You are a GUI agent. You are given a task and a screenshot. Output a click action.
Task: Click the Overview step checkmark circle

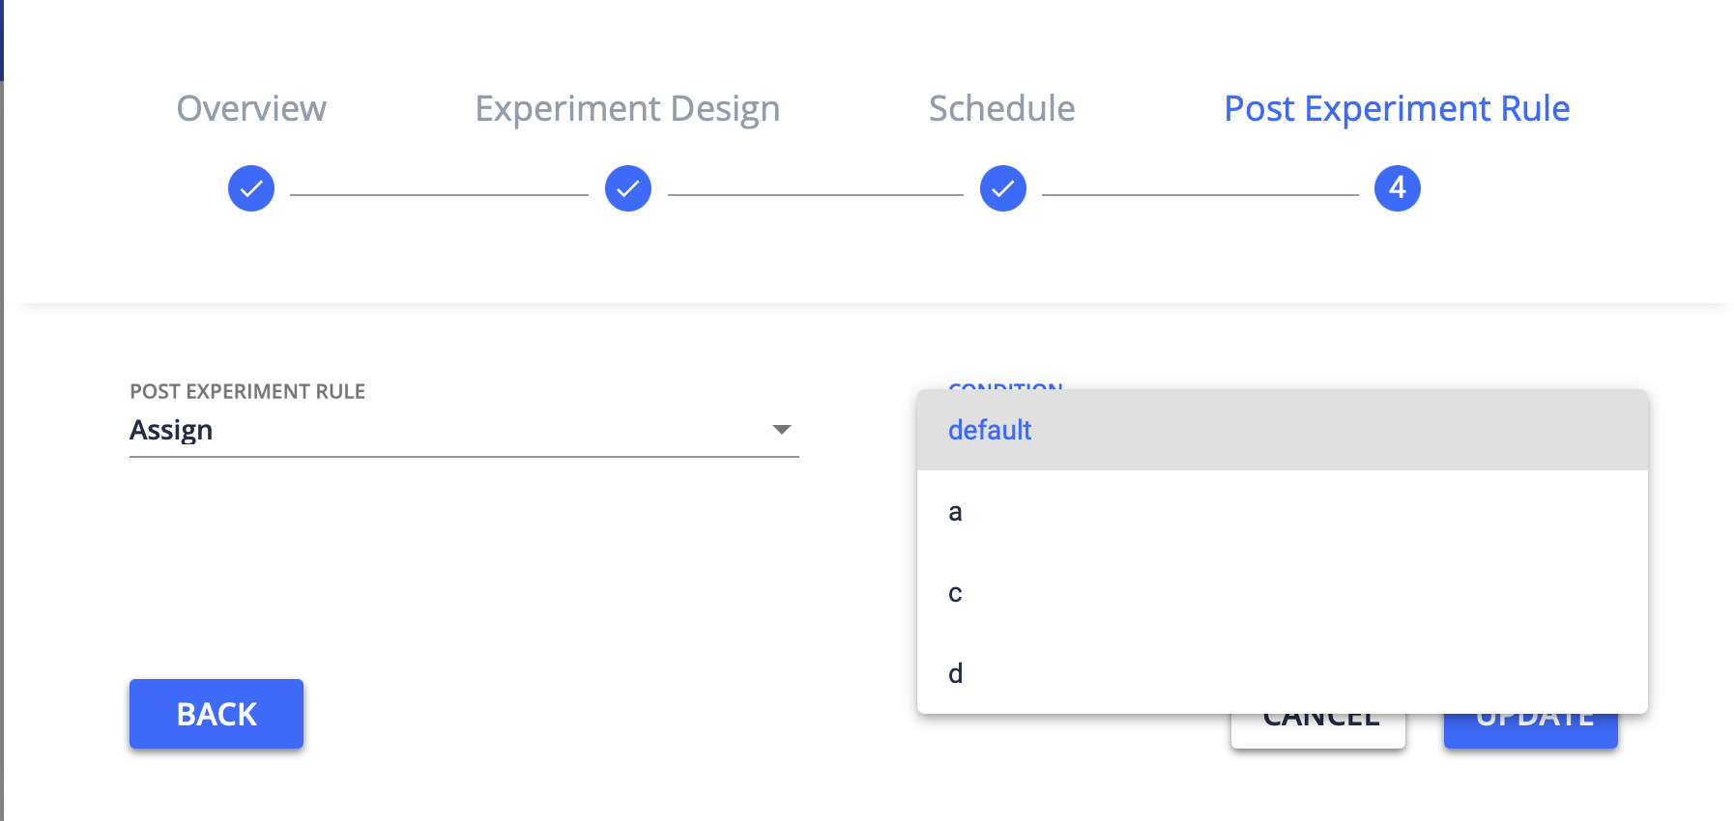coord(250,188)
